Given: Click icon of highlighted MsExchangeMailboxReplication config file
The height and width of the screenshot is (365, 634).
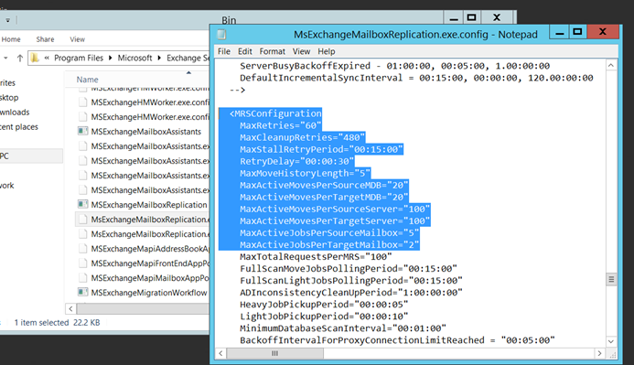Looking at the screenshot, I should (x=82, y=219).
